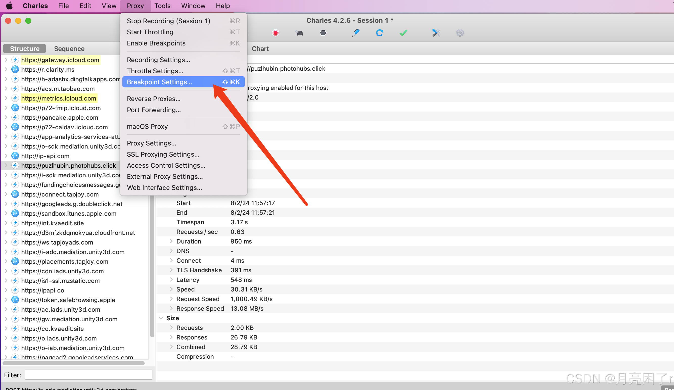674x390 pixels.
Task: Open Proxy Settings... menu item
Action: point(183,143)
